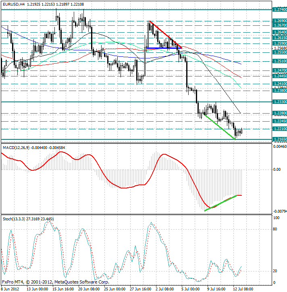Click the 1.2330 price level label

[279, 102]
